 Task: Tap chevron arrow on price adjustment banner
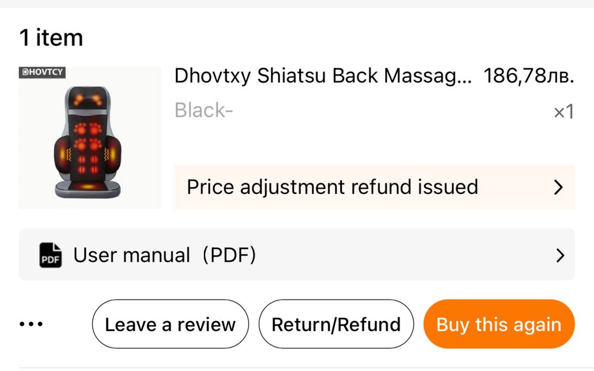[558, 187]
